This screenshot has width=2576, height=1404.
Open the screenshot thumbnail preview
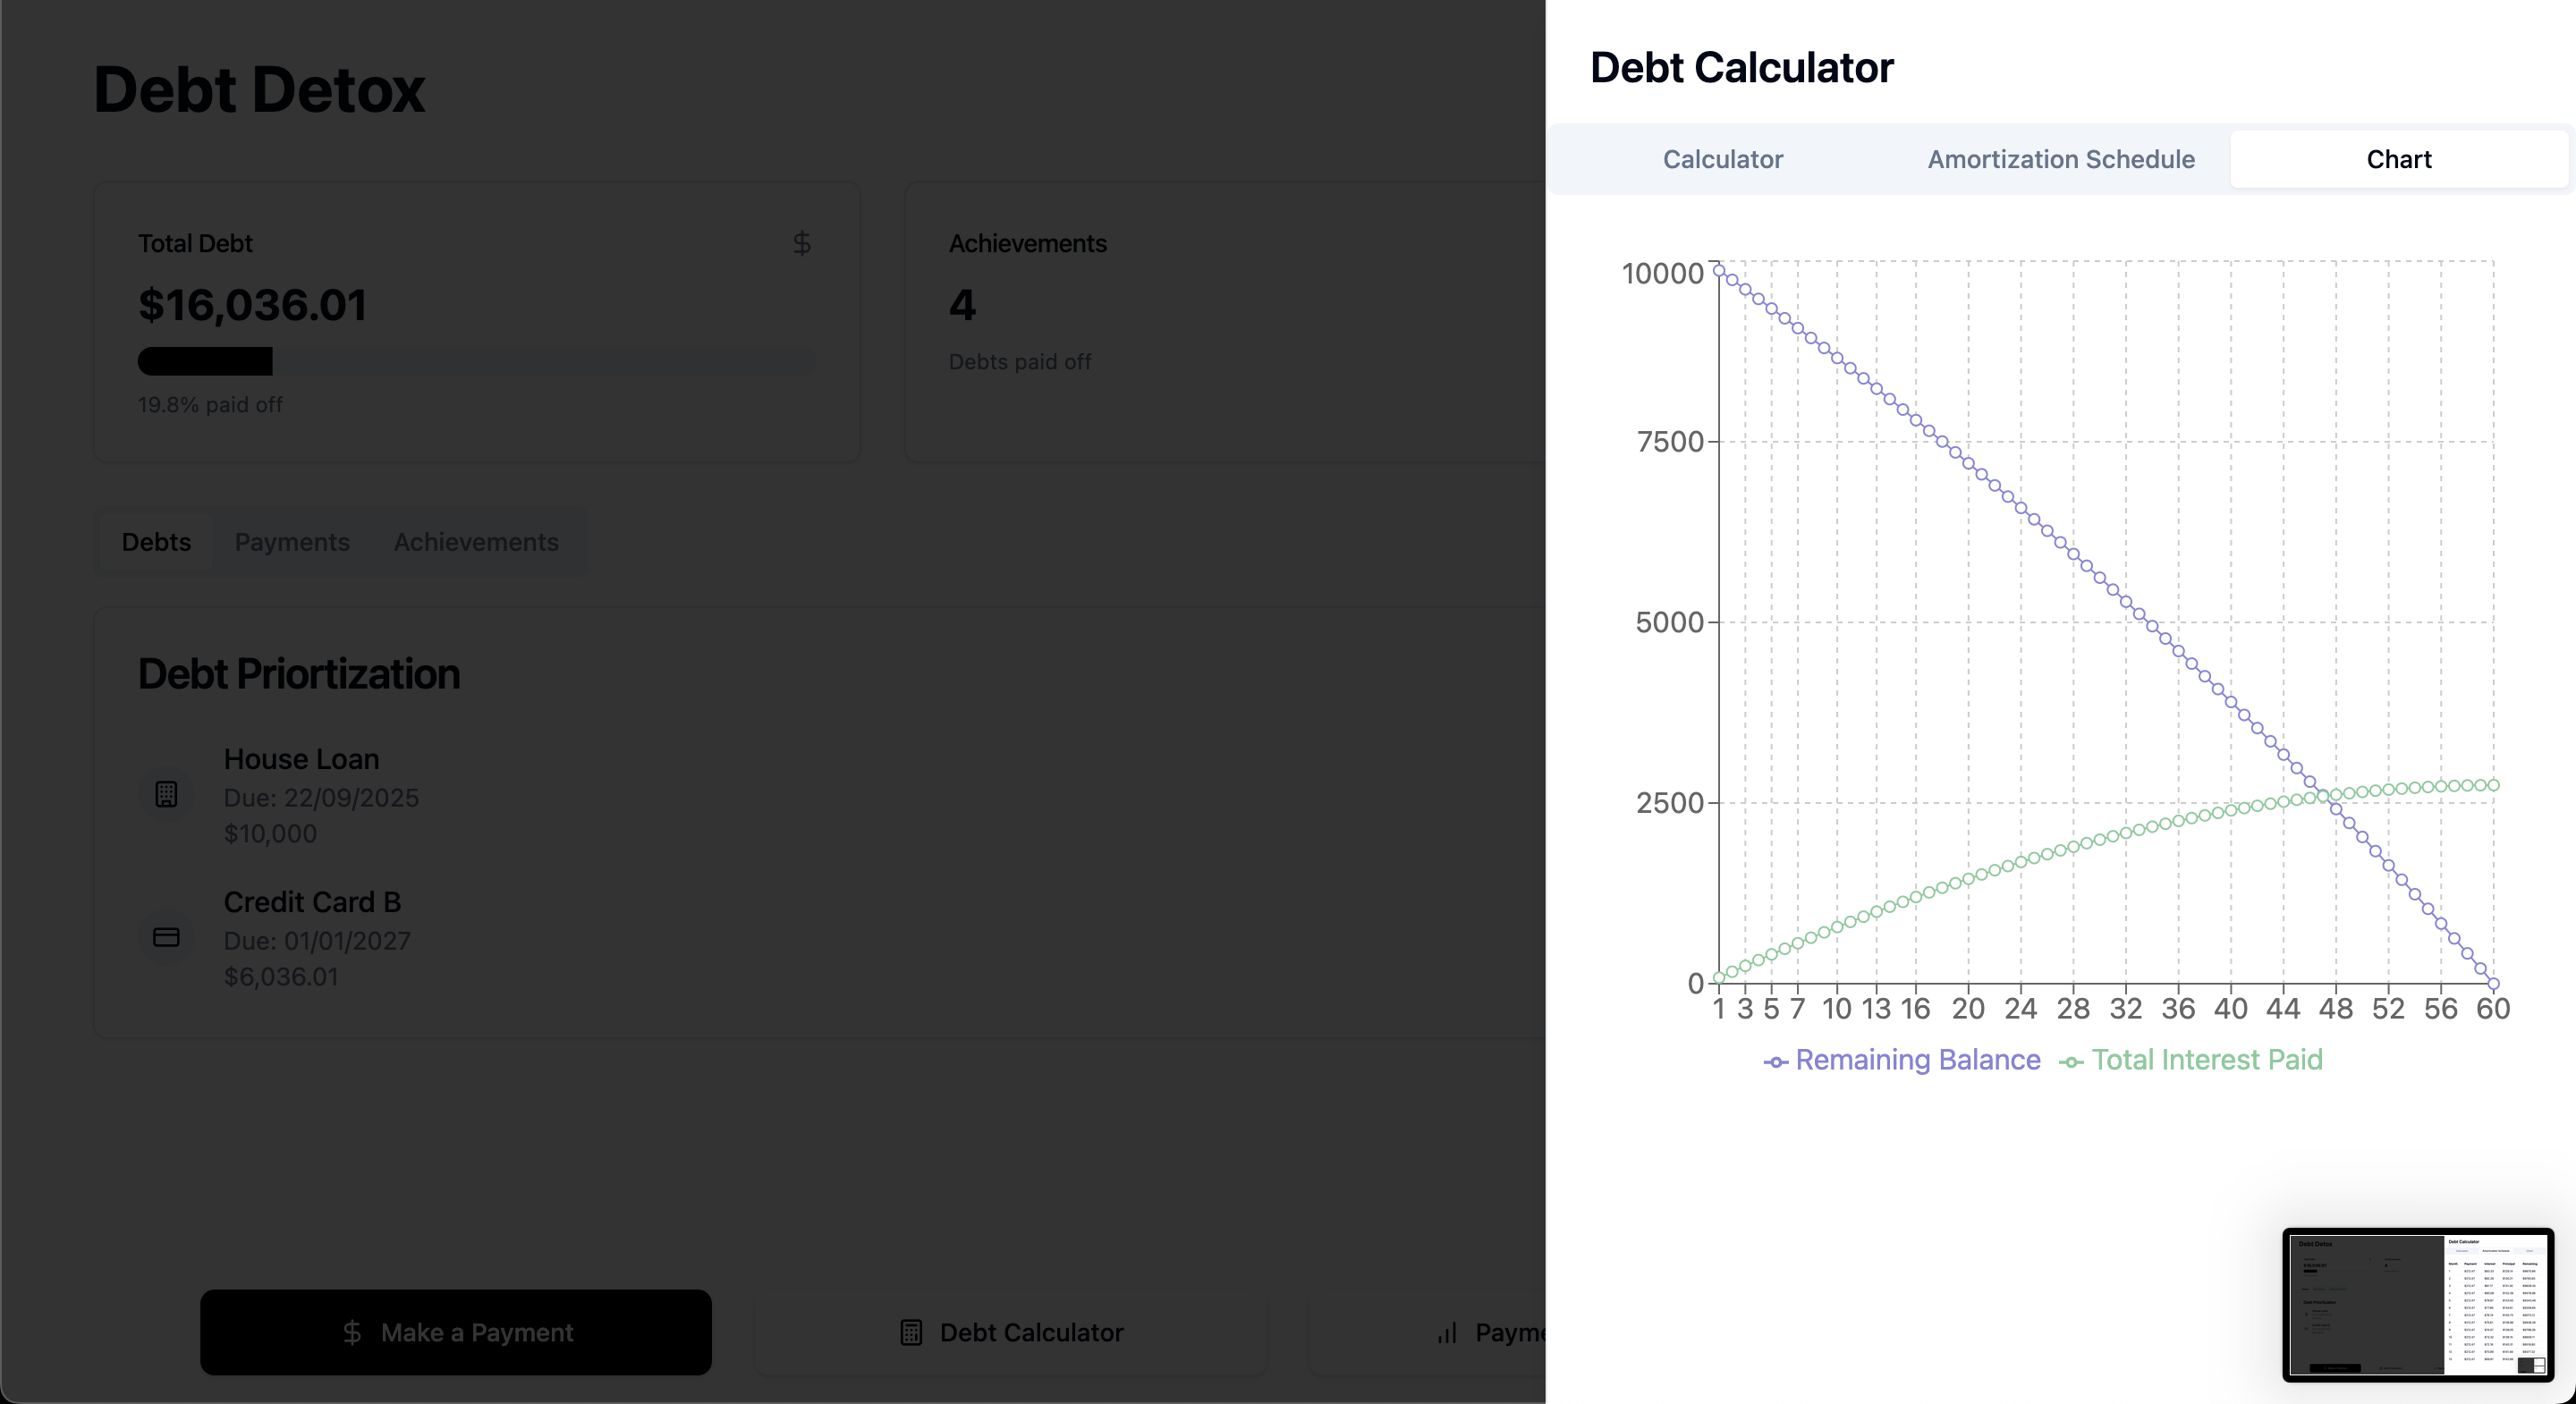(2418, 1305)
